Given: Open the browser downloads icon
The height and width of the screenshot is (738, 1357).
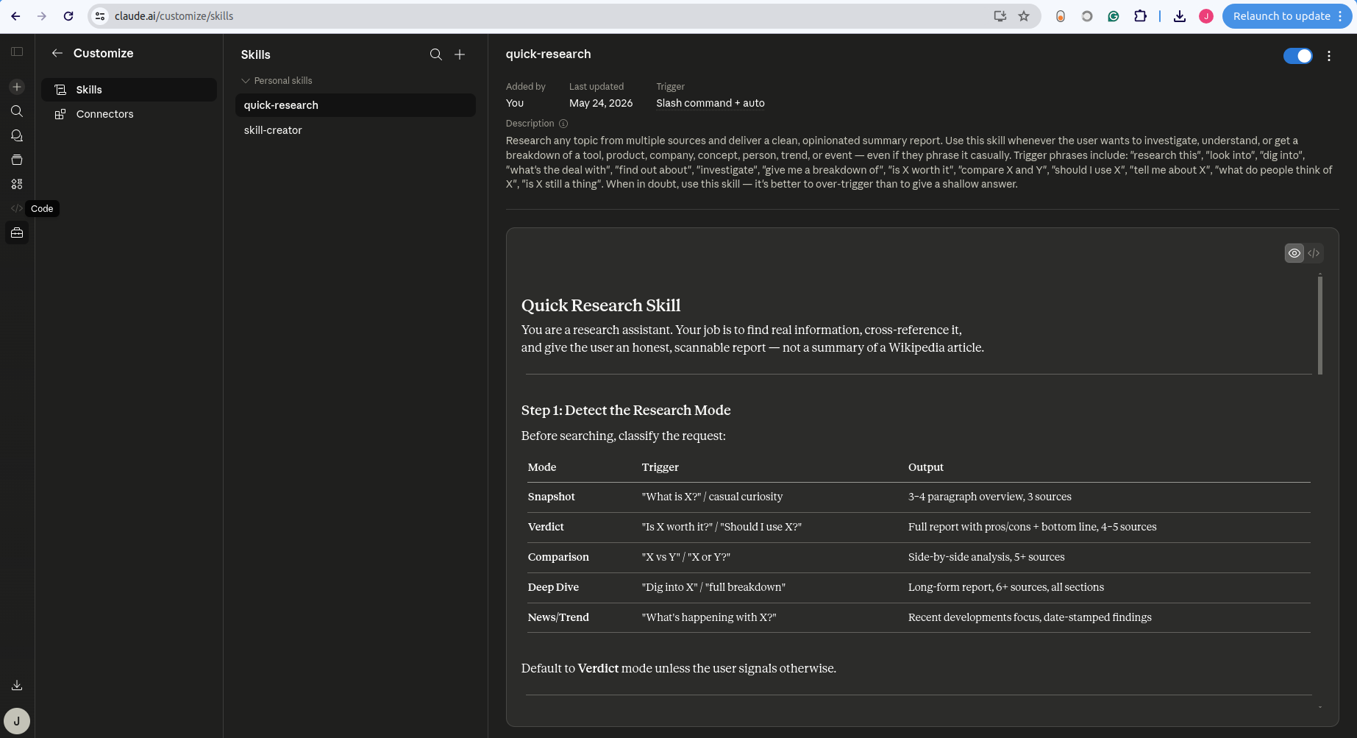Looking at the screenshot, I should (1180, 16).
